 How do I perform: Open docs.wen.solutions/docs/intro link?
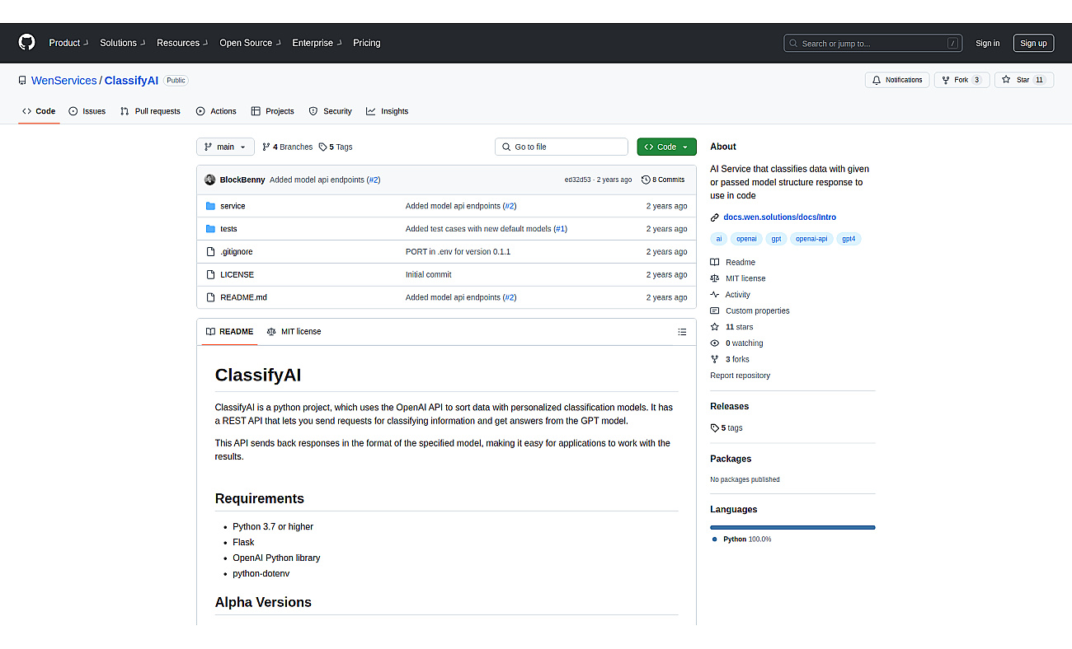coord(779,217)
